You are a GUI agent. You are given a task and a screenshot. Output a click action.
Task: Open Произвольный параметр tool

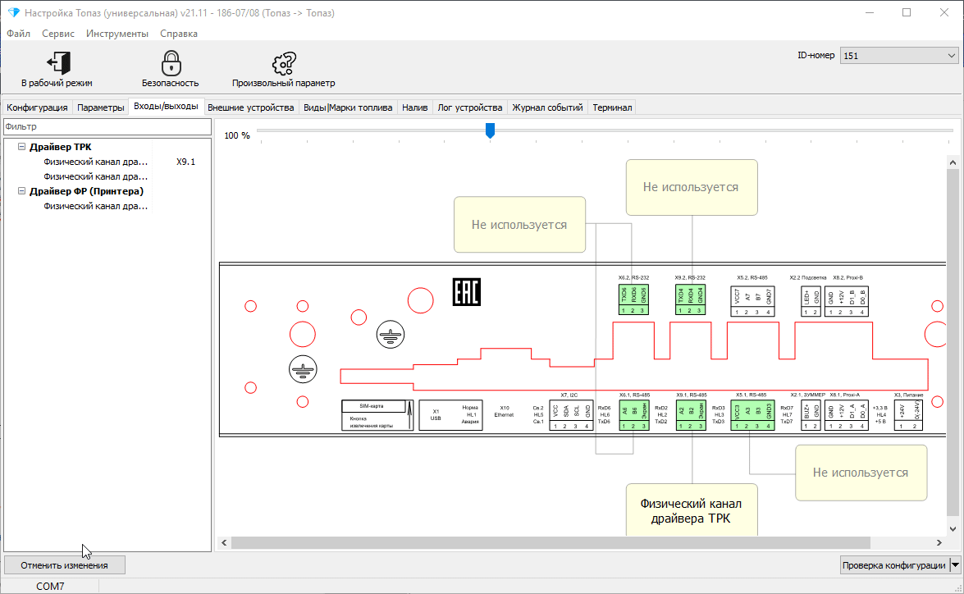(283, 69)
